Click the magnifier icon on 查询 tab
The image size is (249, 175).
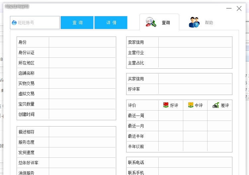coord(151,22)
